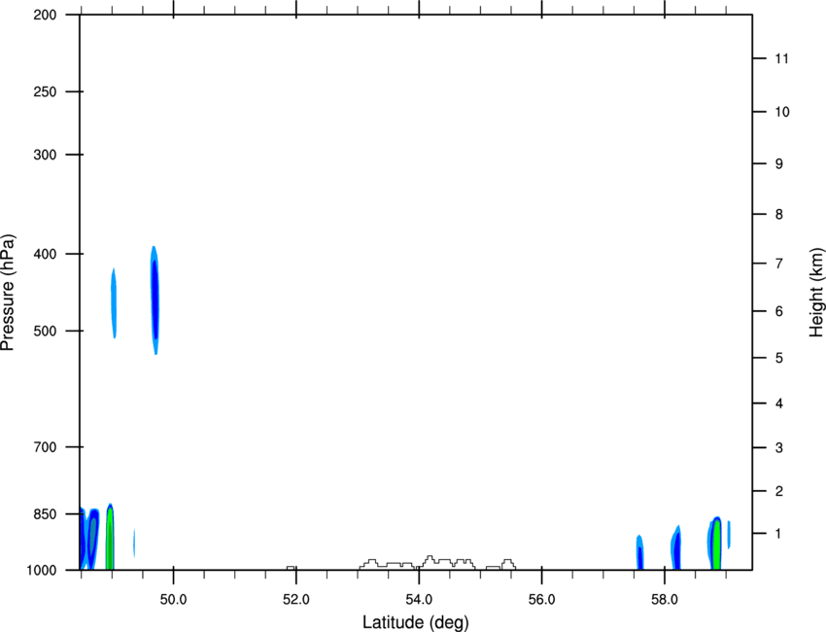The width and height of the screenshot is (826, 632).
Task: Click the 5 km height label
Action: point(778,358)
